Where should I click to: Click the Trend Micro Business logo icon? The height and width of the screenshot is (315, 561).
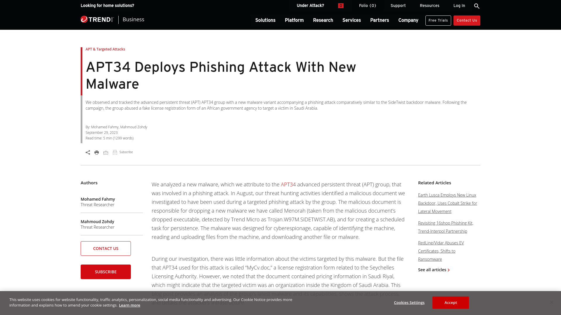(x=97, y=19)
